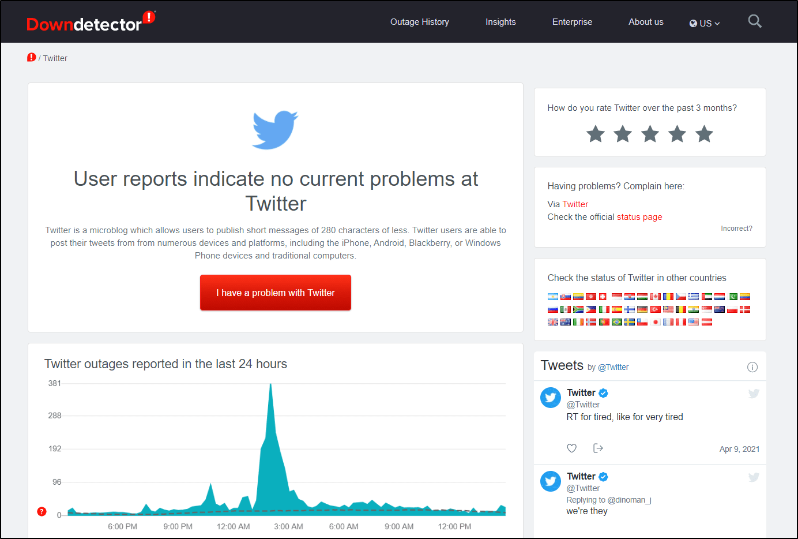The image size is (798, 539).
Task: Select the Sweden flag
Action: click(x=630, y=322)
